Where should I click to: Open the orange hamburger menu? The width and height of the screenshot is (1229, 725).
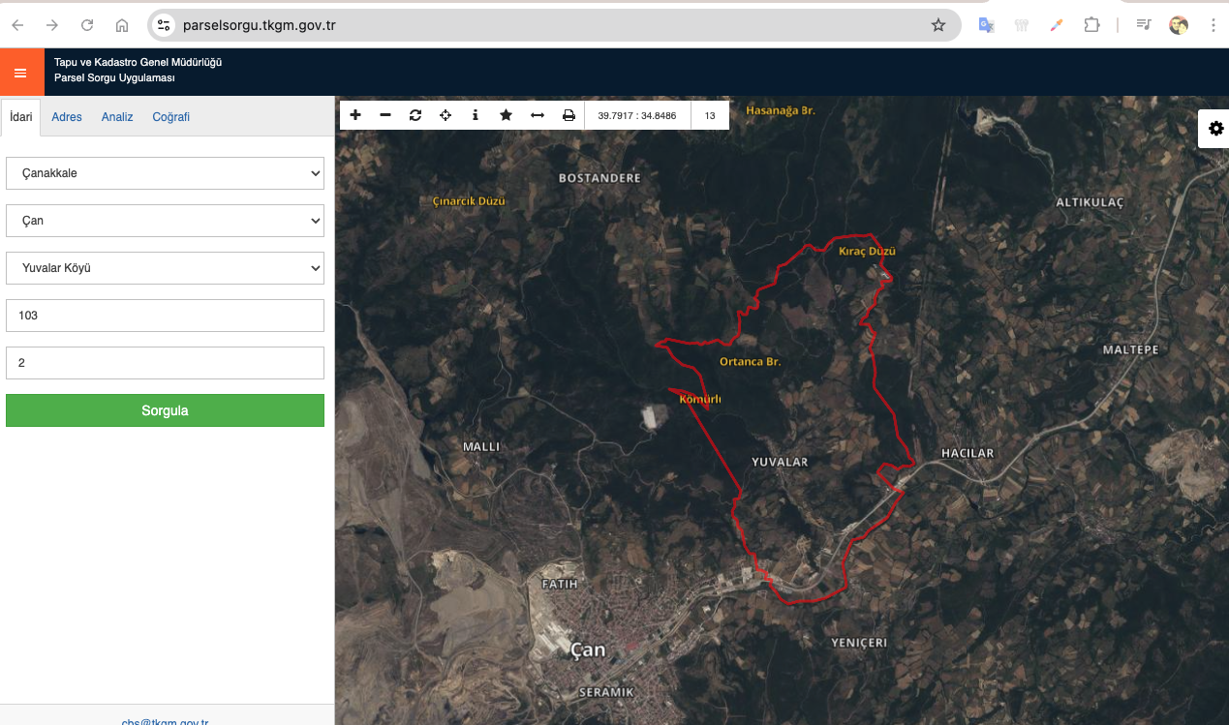click(x=20, y=73)
